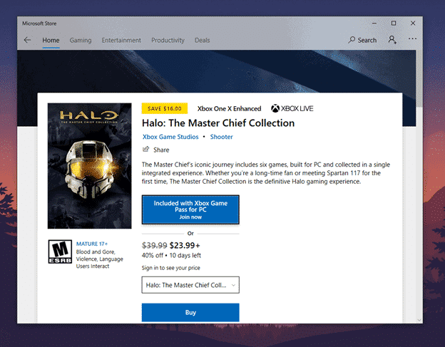445x347 pixels.
Task: Join Xbox Game Pass for PC
Action: [190, 209]
